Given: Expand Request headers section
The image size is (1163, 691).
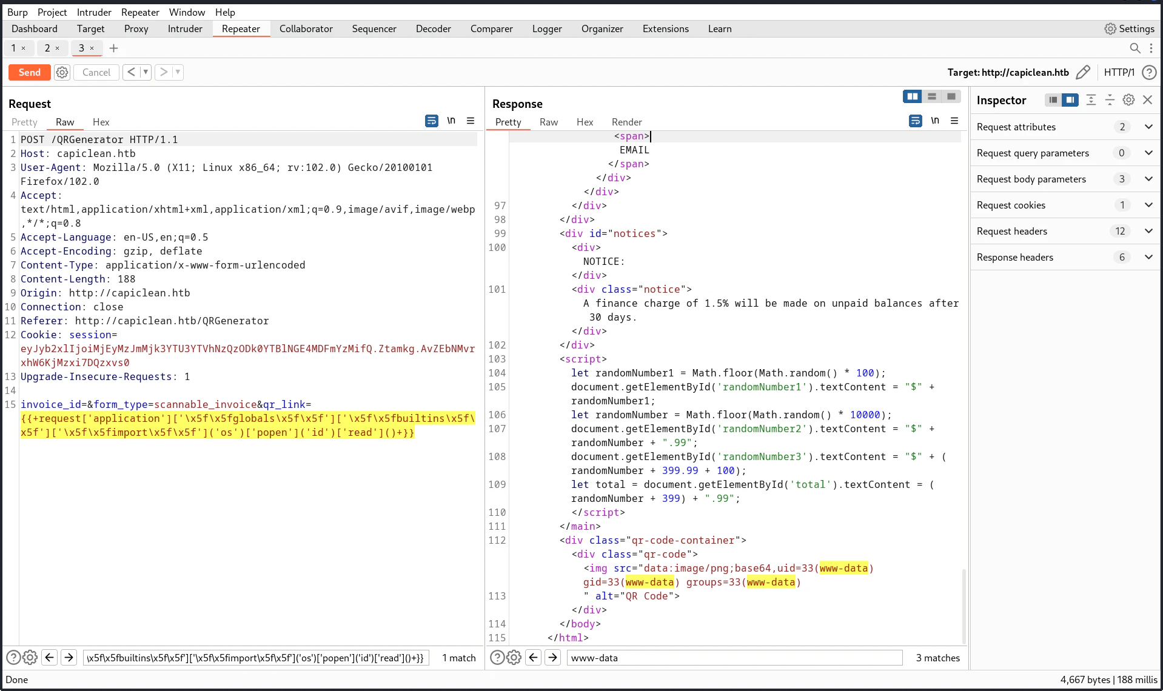Looking at the screenshot, I should coord(1064,231).
